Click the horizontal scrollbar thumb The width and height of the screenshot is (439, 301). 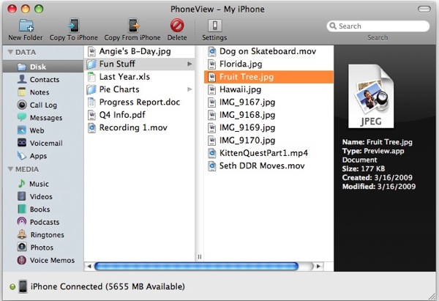[x=196, y=267]
